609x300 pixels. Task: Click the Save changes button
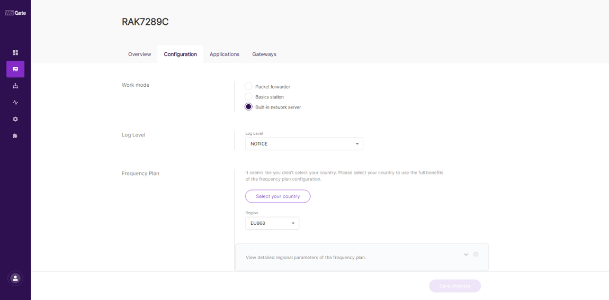tap(455, 286)
